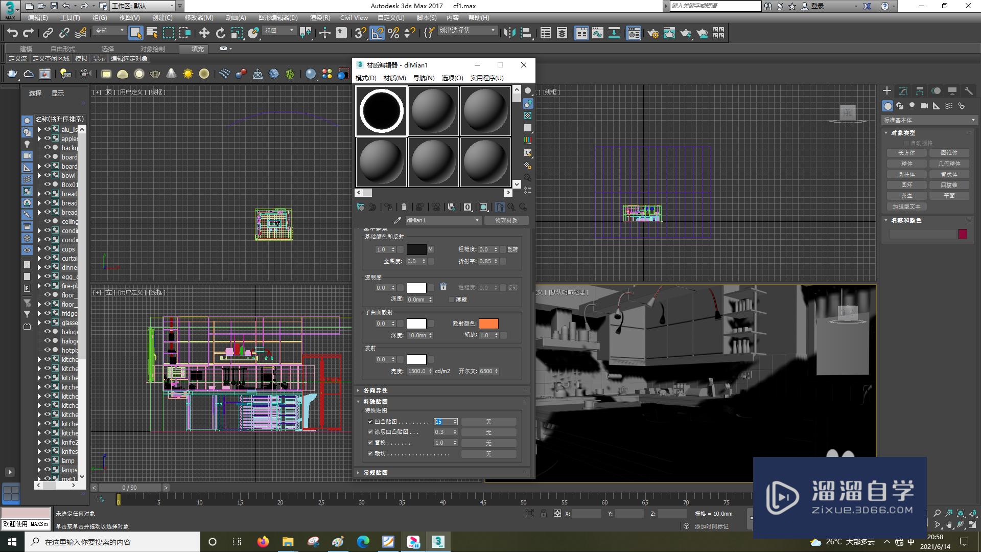The height and width of the screenshot is (553, 981).
Task: Open the dark base color swatch
Action: tap(416, 249)
